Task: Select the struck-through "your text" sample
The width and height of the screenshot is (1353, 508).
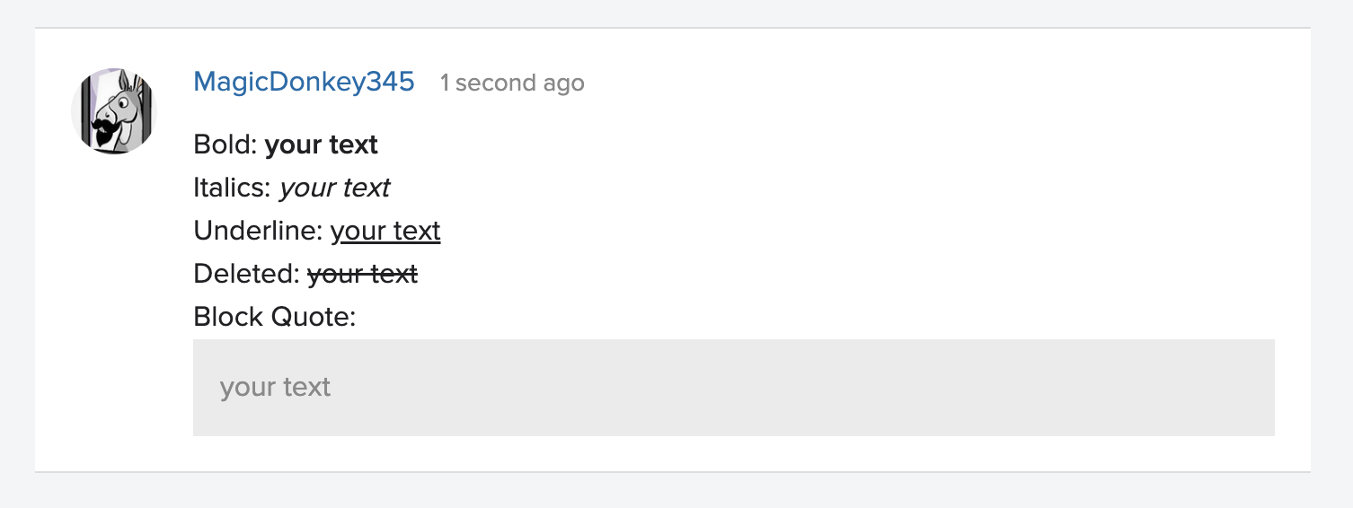Action: 362,274
